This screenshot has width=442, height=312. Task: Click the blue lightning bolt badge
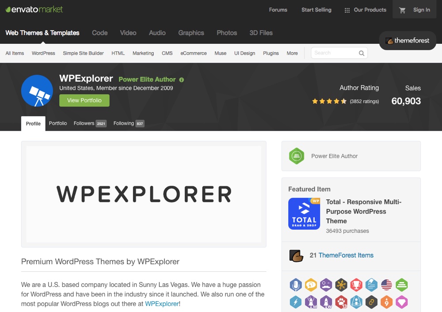pyautogui.click(x=296, y=302)
